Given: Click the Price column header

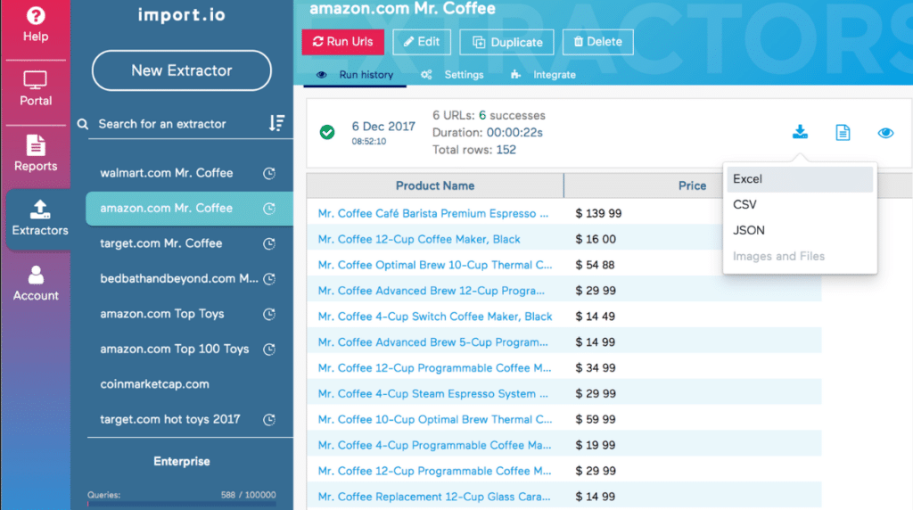Looking at the screenshot, I should tap(692, 185).
